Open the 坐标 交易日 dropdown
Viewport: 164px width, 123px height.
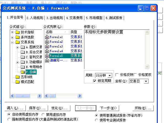click(146, 81)
